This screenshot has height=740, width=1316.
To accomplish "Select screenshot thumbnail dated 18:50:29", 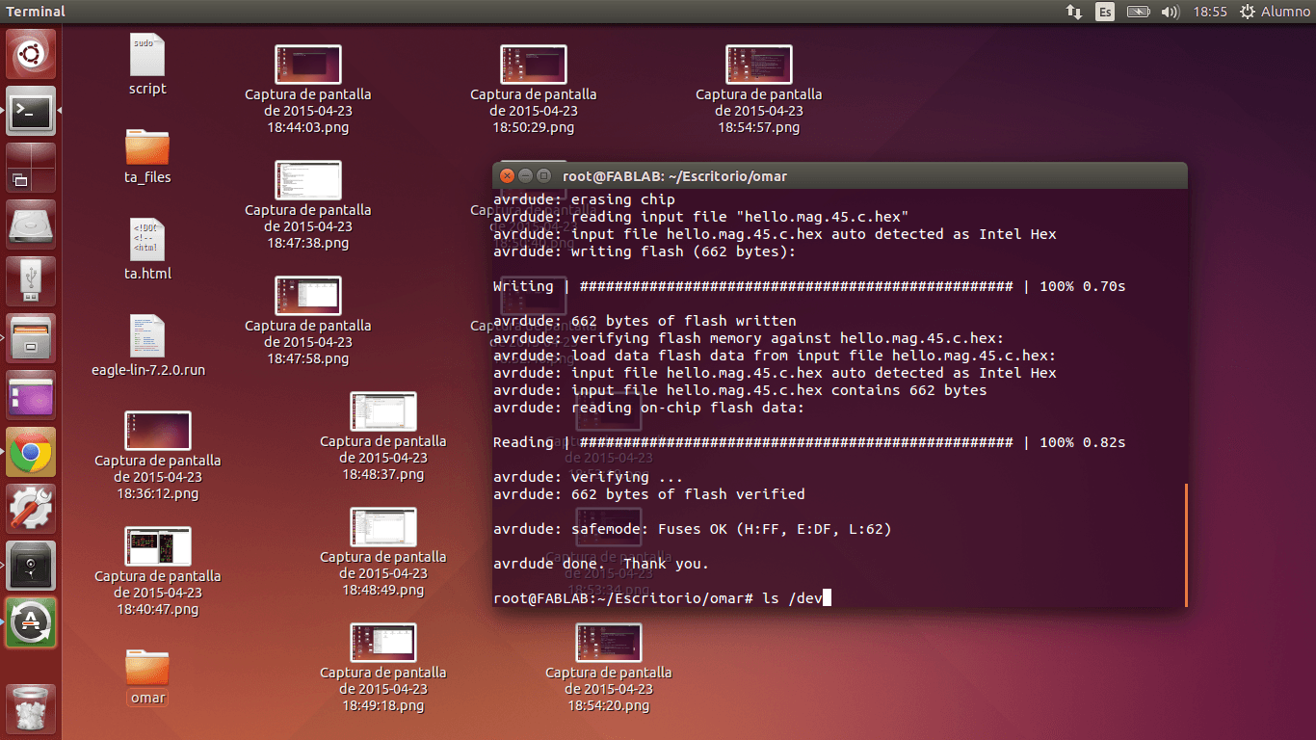I will pos(534,64).
